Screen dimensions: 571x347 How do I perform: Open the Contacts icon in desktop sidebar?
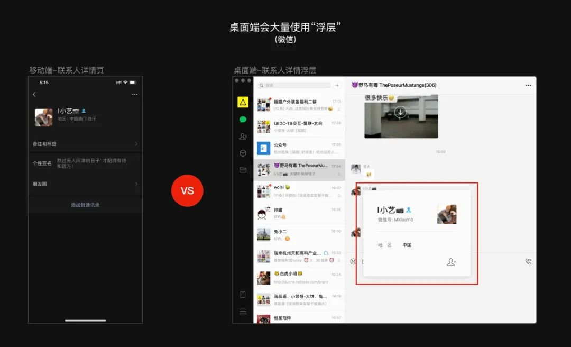click(243, 136)
